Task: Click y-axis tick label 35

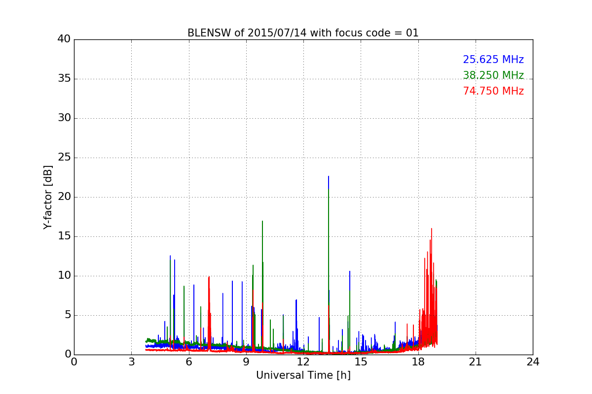Action: 64,79
